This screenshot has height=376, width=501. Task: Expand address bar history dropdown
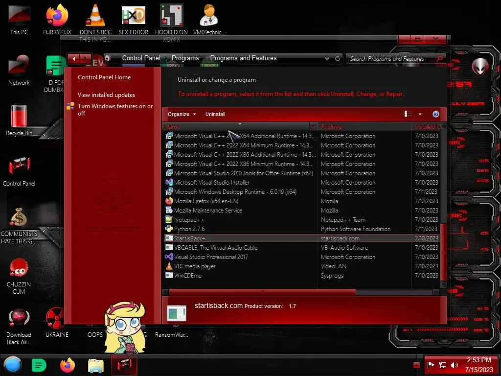click(x=327, y=59)
